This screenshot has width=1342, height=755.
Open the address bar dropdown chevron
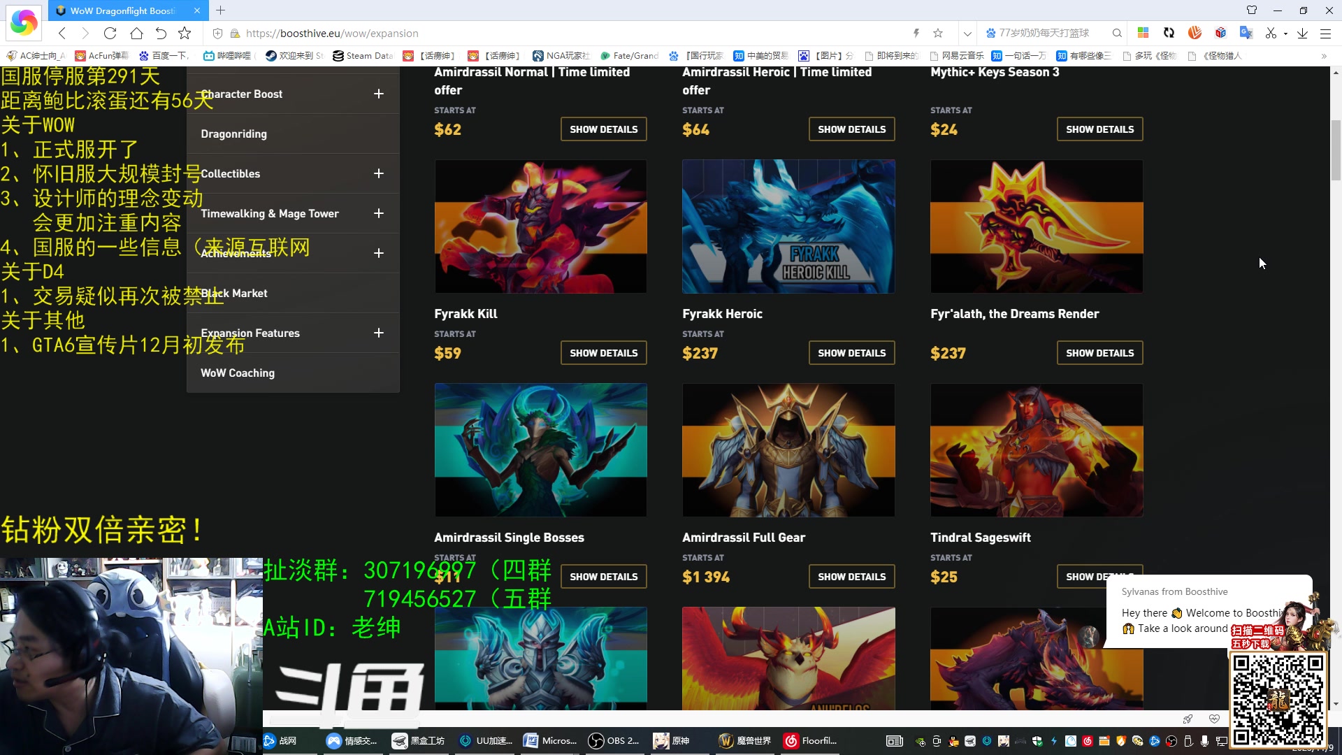[967, 33]
